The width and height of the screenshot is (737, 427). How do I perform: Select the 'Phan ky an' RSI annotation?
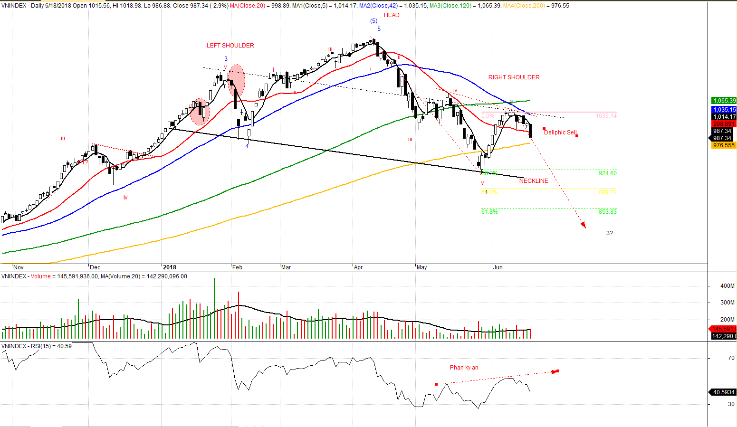pyautogui.click(x=464, y=368)
